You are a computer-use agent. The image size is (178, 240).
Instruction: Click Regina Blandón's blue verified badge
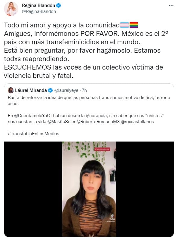pos(58,5)
